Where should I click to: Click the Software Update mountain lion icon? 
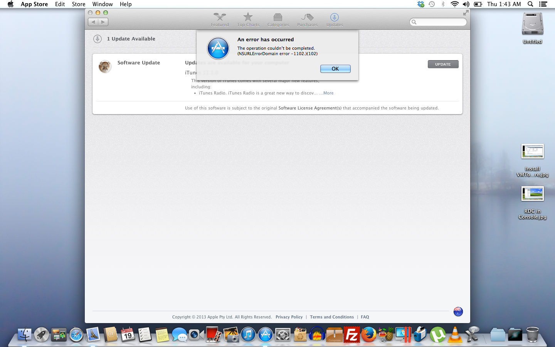pyautogui.click(x=105, y=67)
